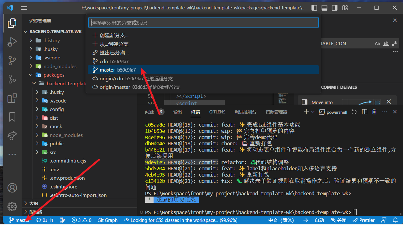Click Git Graph in status bar
This screenshot has height=225, width=403.
pos(107,220)
